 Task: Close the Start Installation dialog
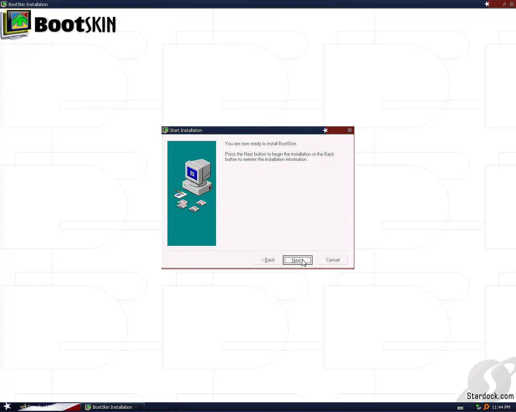click(x=350, y=130)
